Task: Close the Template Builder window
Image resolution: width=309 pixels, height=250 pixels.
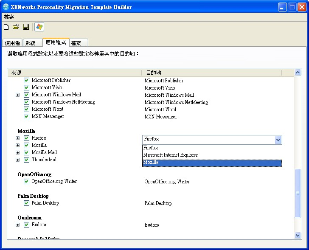Action: point(302,7)
